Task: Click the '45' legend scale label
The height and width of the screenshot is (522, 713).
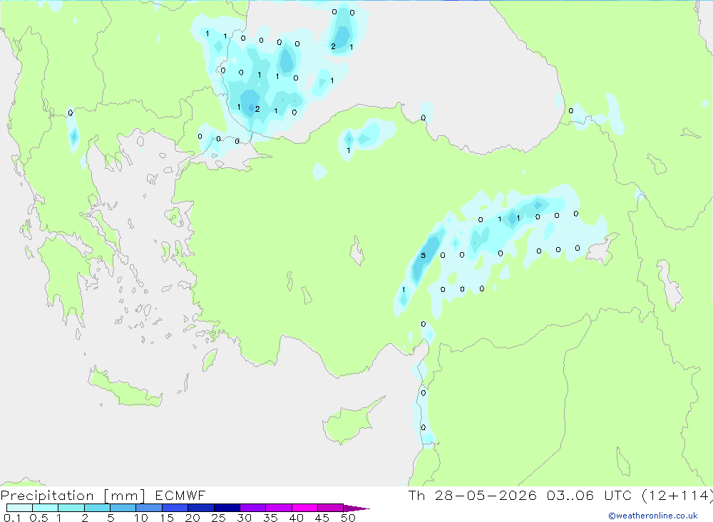Action: [x=322, y=518]
